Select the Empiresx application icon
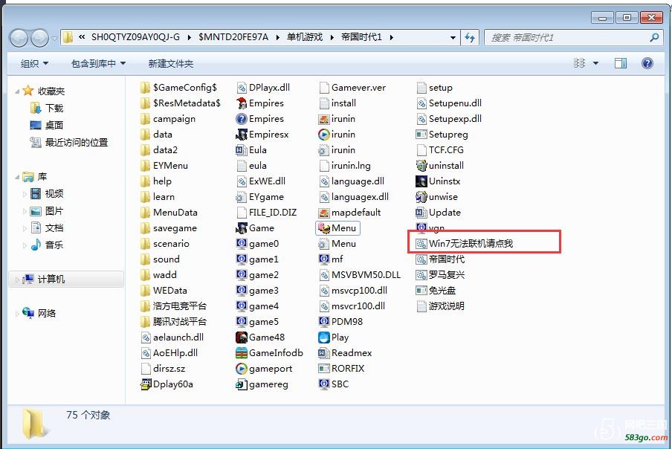The image size is (672, 449). pos(242,135)
